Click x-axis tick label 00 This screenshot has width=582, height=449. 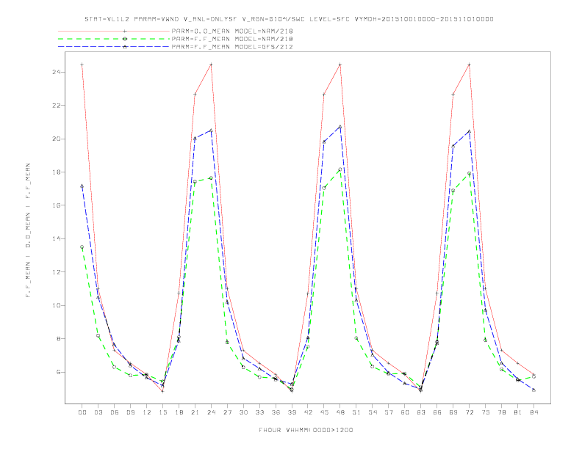coord(82,412)
